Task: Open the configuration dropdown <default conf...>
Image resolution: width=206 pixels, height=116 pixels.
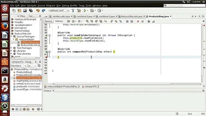Action: [x=59, y=10]
